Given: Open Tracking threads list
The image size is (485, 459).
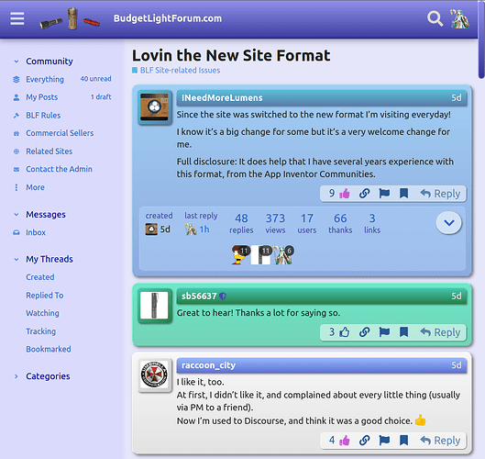Looking at the screenshot, I should point(41,331).
